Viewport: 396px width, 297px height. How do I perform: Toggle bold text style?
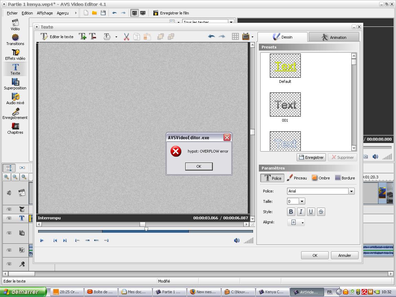291,212
